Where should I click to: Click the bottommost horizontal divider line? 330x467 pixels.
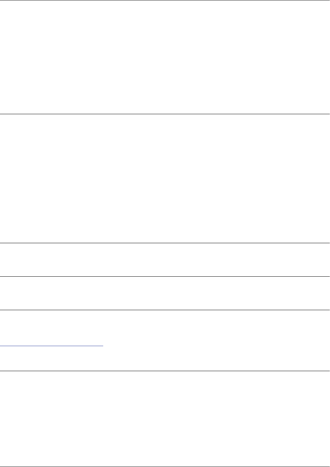point(165,467)
